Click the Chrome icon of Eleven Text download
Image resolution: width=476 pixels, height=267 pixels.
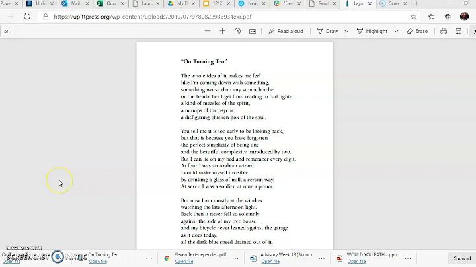coord(167,258)
